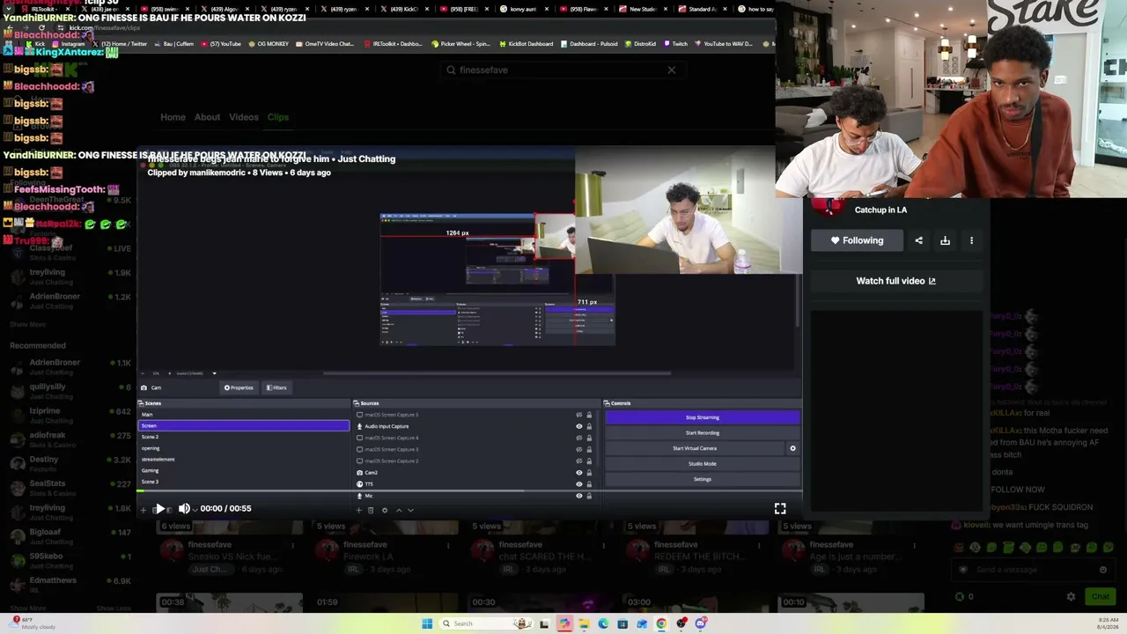Image resolution: width=1127 pixels, height=634 pixels.
Task: Toggle visibility of the TTS source
Action: (x=579, y=484)
